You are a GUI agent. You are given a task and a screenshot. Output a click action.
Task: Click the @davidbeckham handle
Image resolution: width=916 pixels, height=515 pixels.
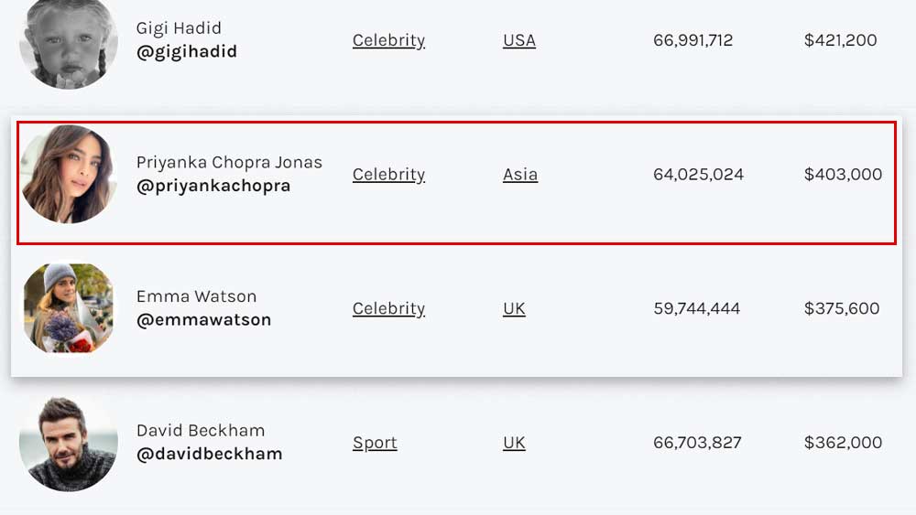click(x=209, y=454)
